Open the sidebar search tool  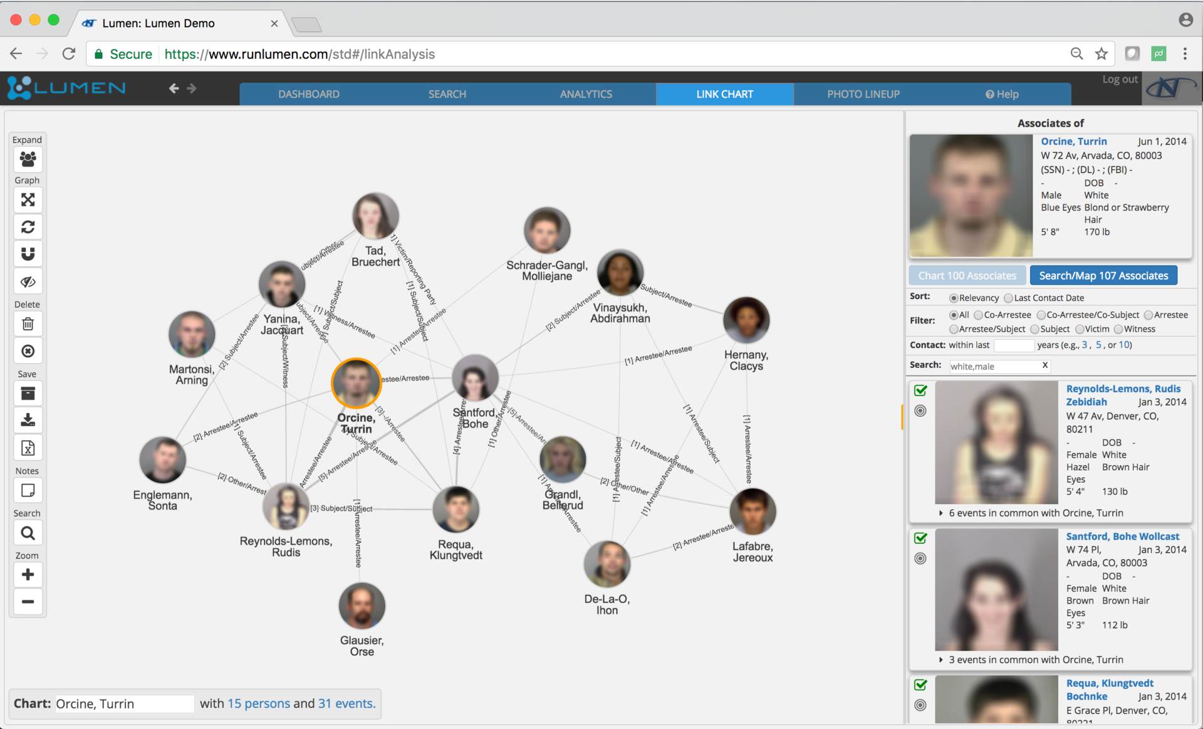pyautogui.click(x=28, y=532)
